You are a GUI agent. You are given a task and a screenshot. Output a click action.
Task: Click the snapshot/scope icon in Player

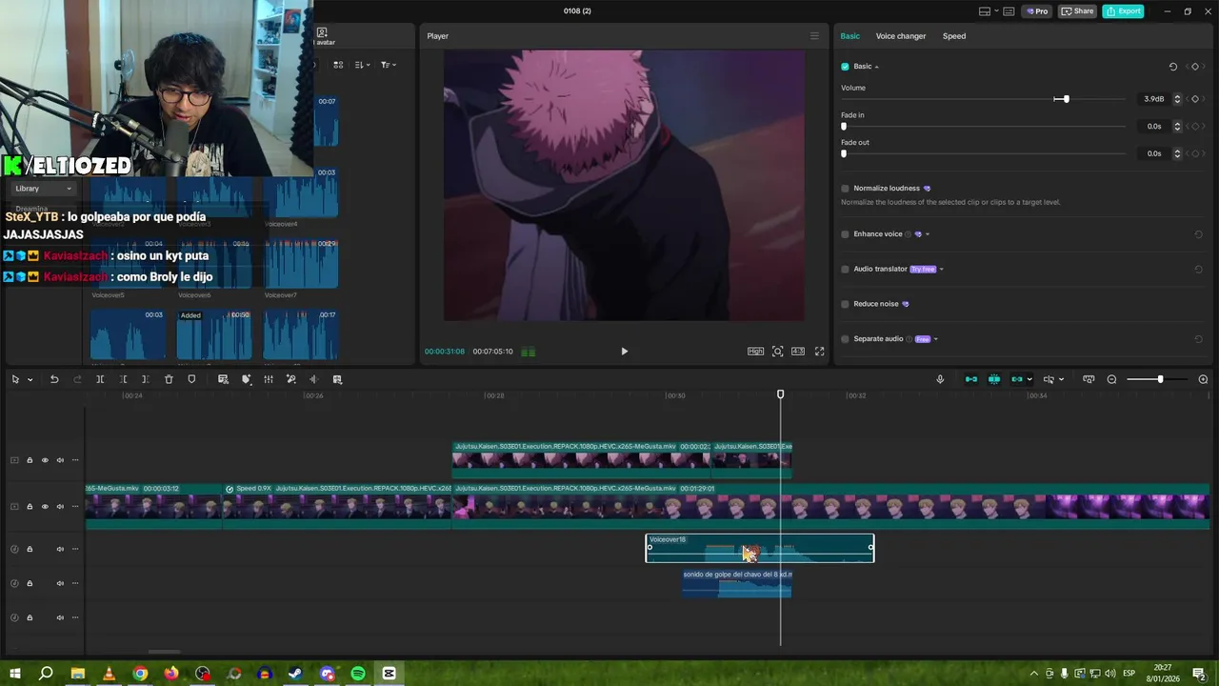click(777, 352)
